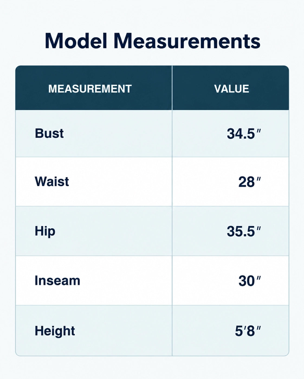Select the 28" waist value
Viewport: 304px width, 379px height.
tap(249, 182)
